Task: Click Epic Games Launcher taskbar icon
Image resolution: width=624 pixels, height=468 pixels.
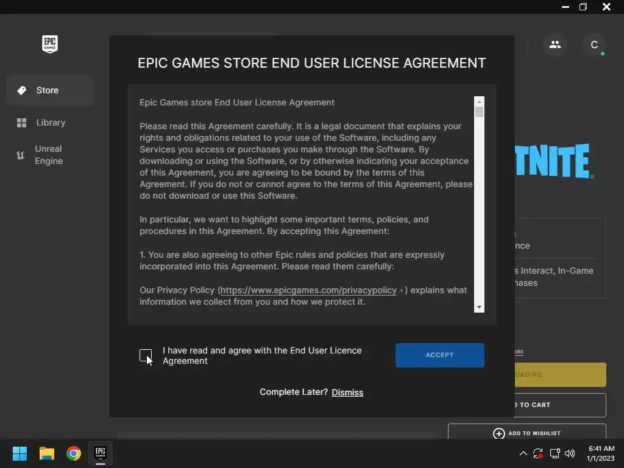Action: (x=101, y=453)
